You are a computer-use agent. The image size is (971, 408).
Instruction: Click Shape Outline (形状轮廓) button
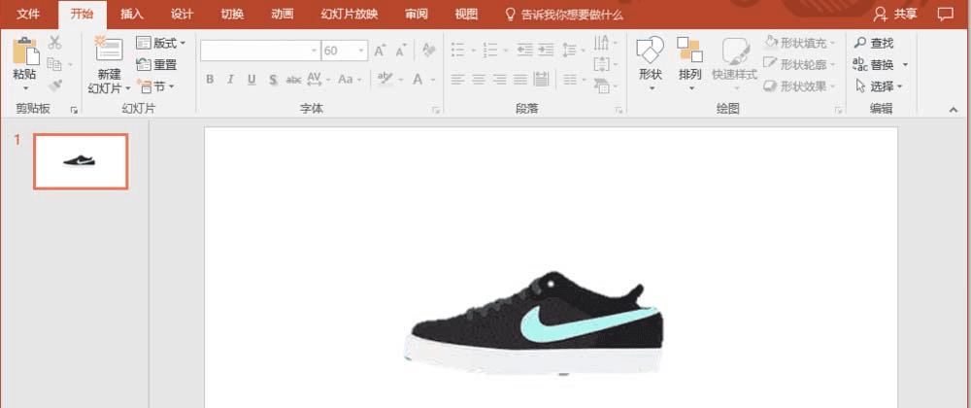point(799,64)
